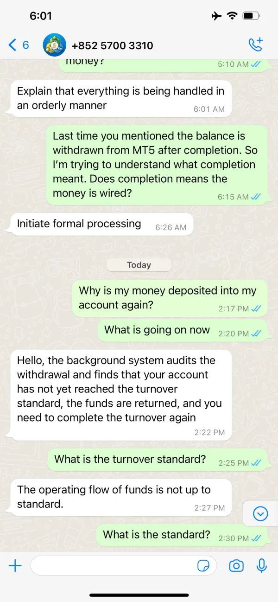Open the contact's profile picture
The height and width of the screenshot is (602, 278).
54,45
